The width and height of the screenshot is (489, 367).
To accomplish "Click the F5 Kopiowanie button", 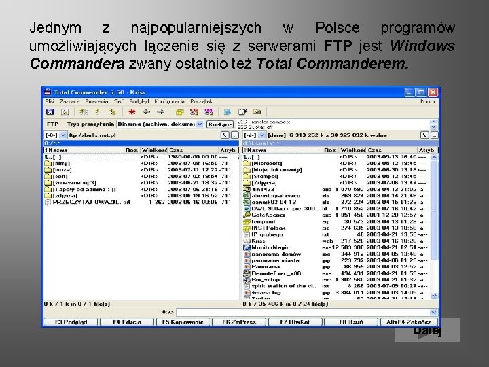I will 183,322.
